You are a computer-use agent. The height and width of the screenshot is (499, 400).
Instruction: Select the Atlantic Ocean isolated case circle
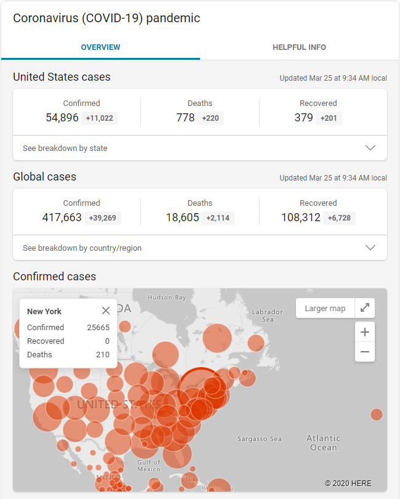pyautogui.click(x=376, y=415)
